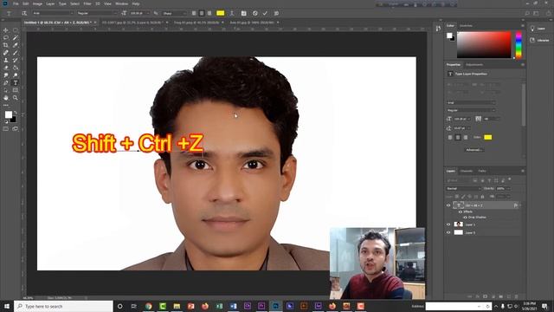Open Regular style dropdown in Properties panel
The image size is (554, 312).
[x=470, y=110]
